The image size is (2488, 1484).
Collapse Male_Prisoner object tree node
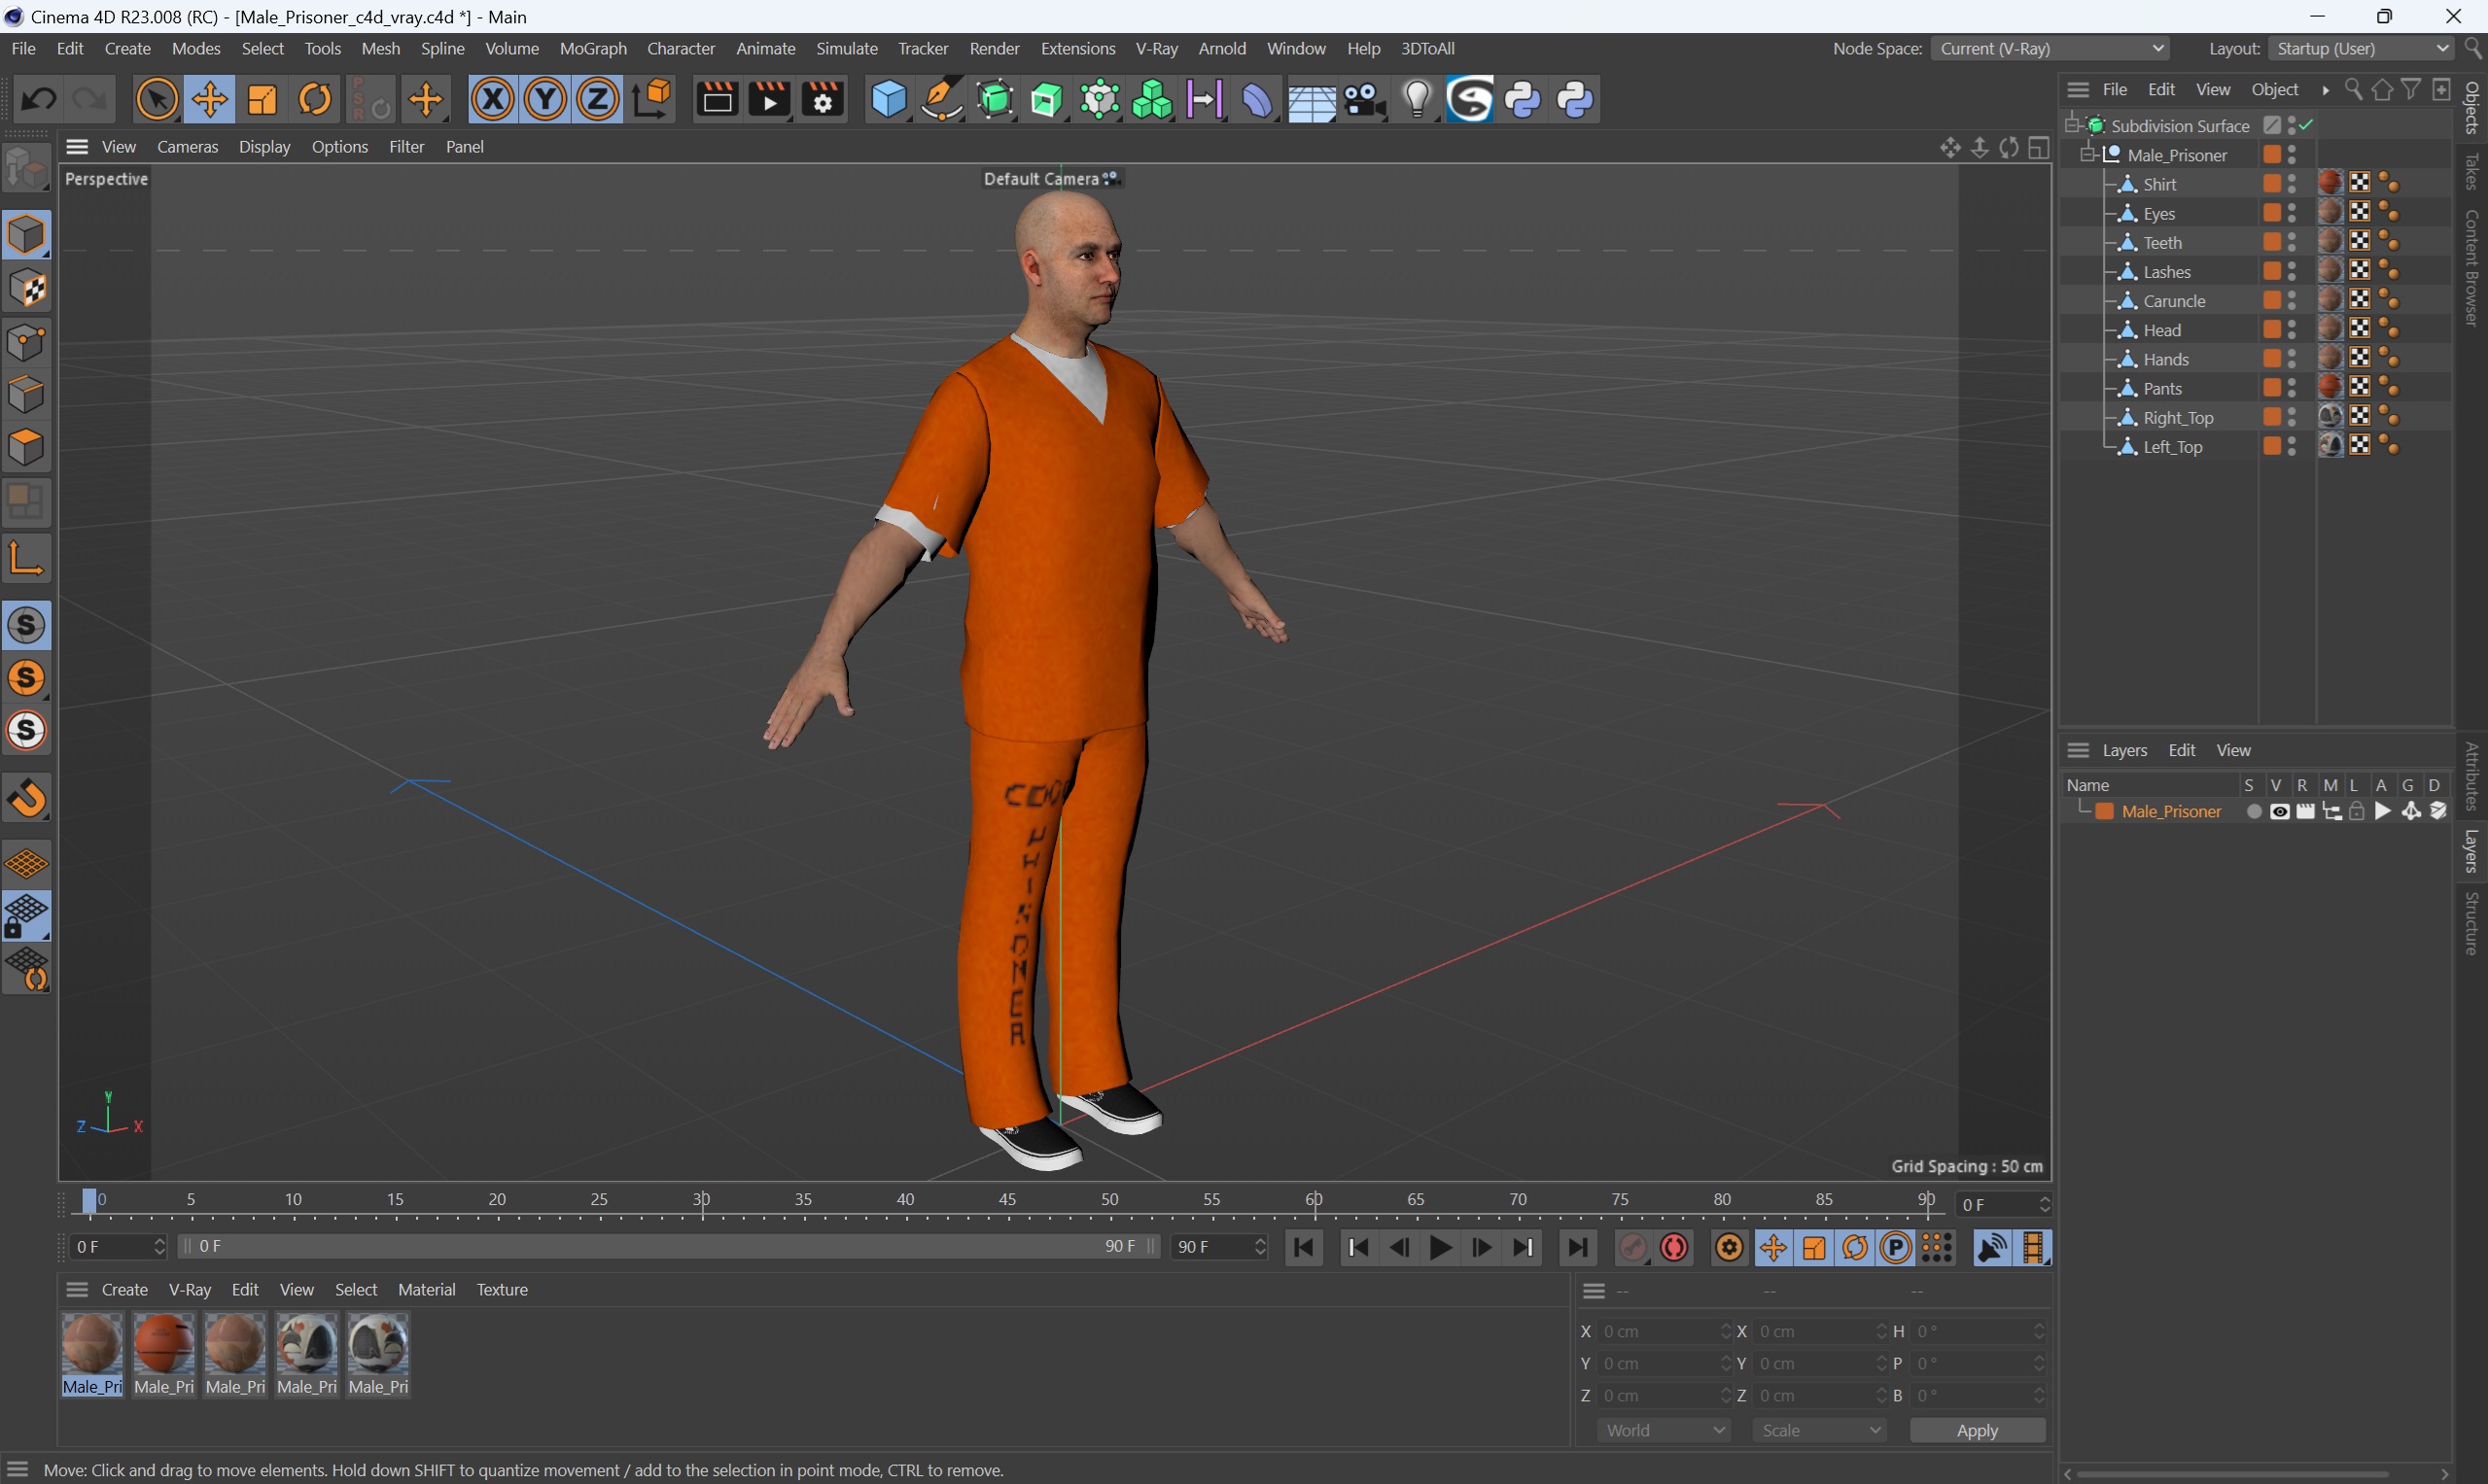[x=2086, y=154]
